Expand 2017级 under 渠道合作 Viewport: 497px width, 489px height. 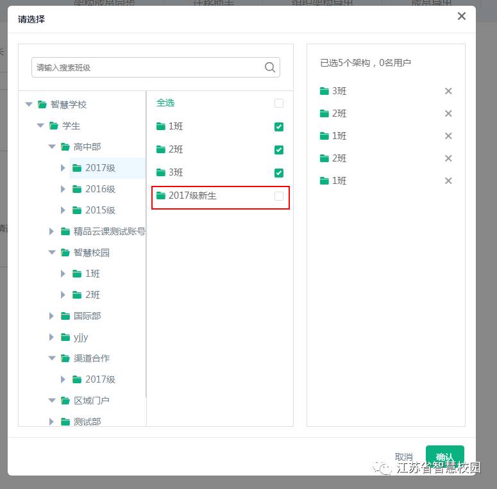point(63,379)
